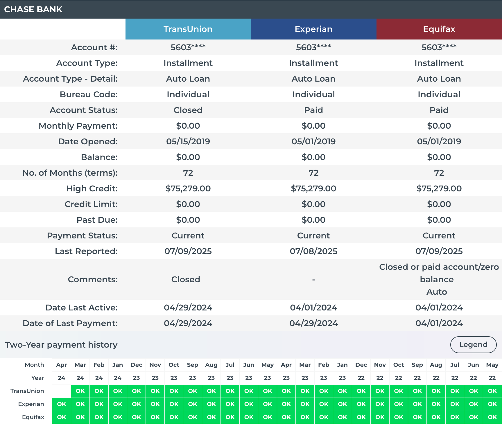Click TransUnion Account Status 'Closed' value
Viewport: 502px width, 424px height.
point(188,110)
